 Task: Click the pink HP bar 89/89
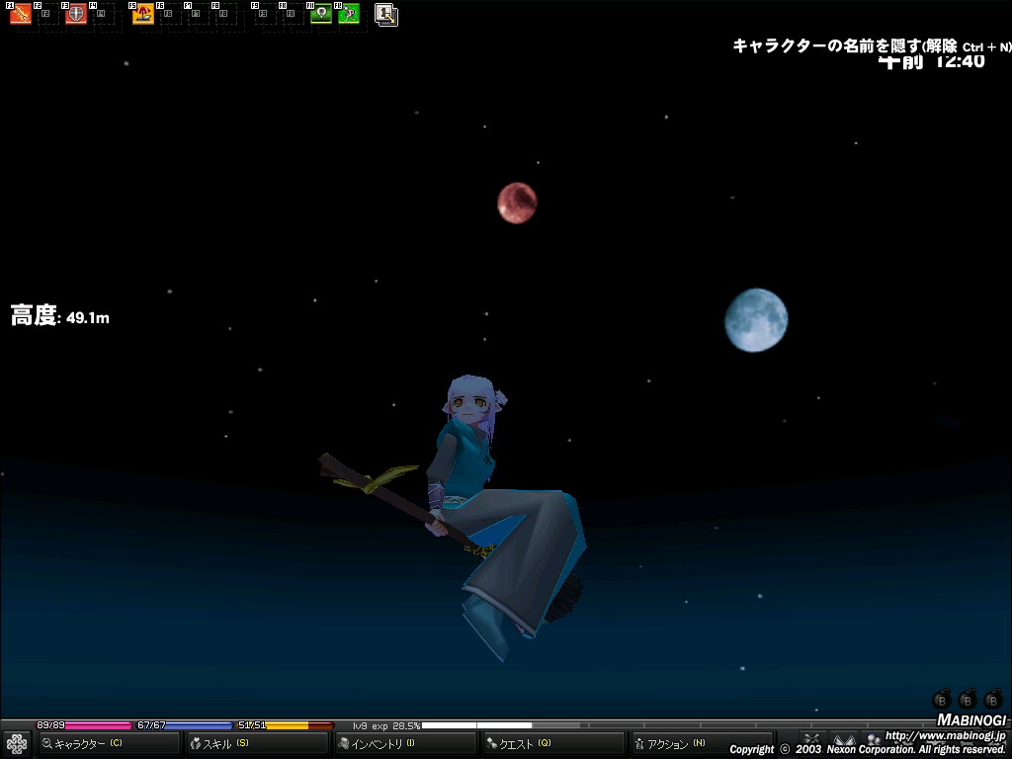[x=84, y=725]
